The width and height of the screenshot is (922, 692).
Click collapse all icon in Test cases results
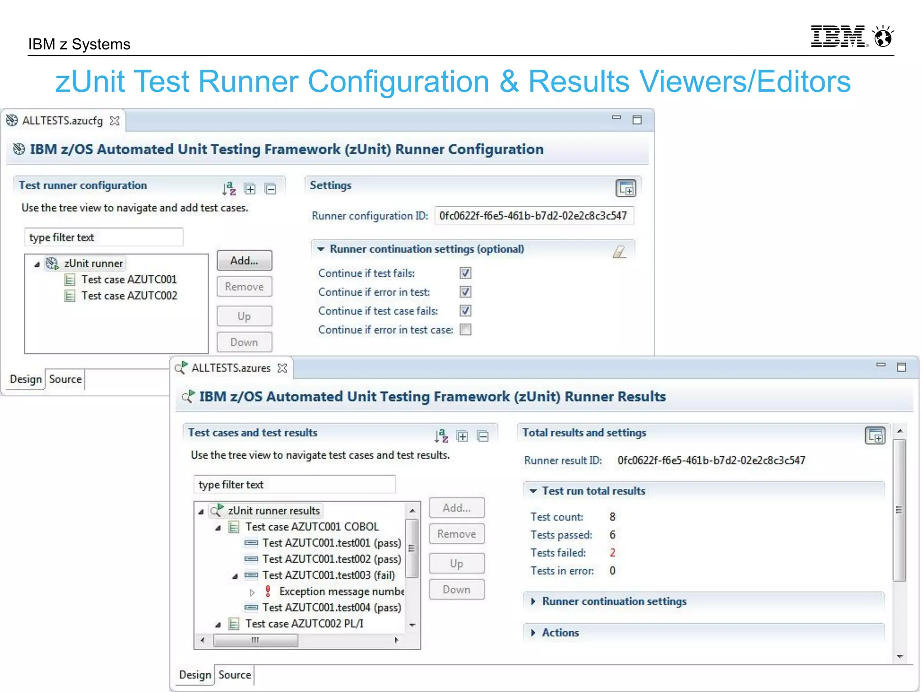pos(483,436)
